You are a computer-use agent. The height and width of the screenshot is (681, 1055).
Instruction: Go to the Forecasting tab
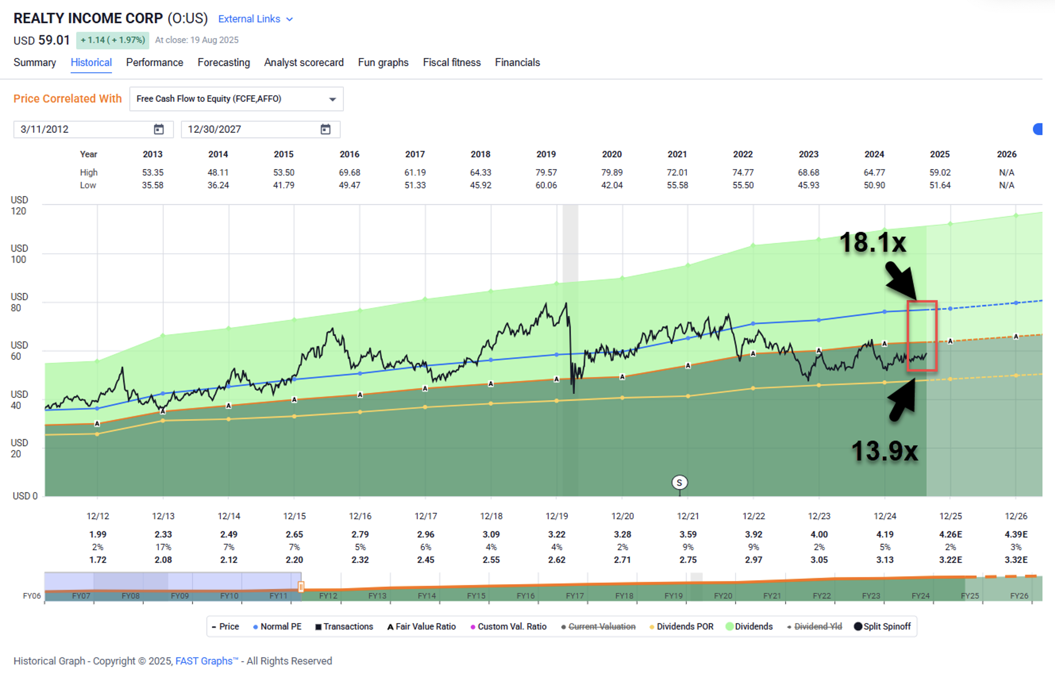[x=223, y=63]
